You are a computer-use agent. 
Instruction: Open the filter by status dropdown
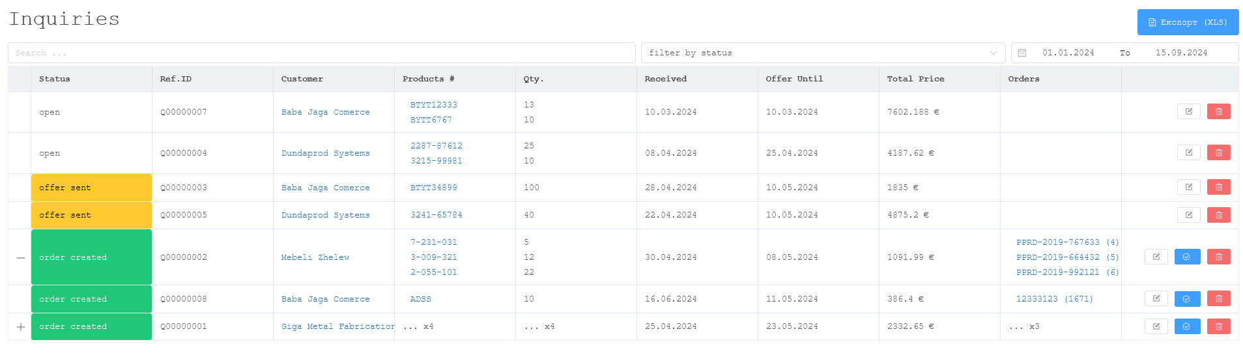(x=823, y=53)
